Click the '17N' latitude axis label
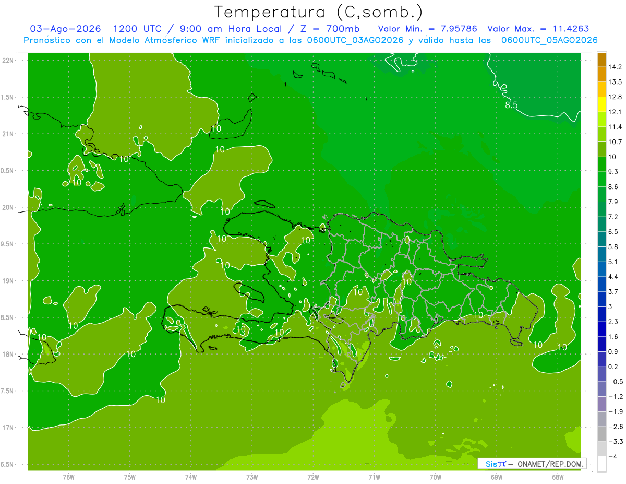Image resolution: width=626 pixels, height=484 pixels. coord(8,428)
